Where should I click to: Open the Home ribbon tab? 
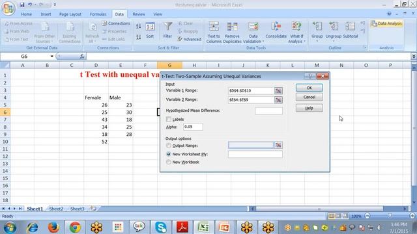26,14
